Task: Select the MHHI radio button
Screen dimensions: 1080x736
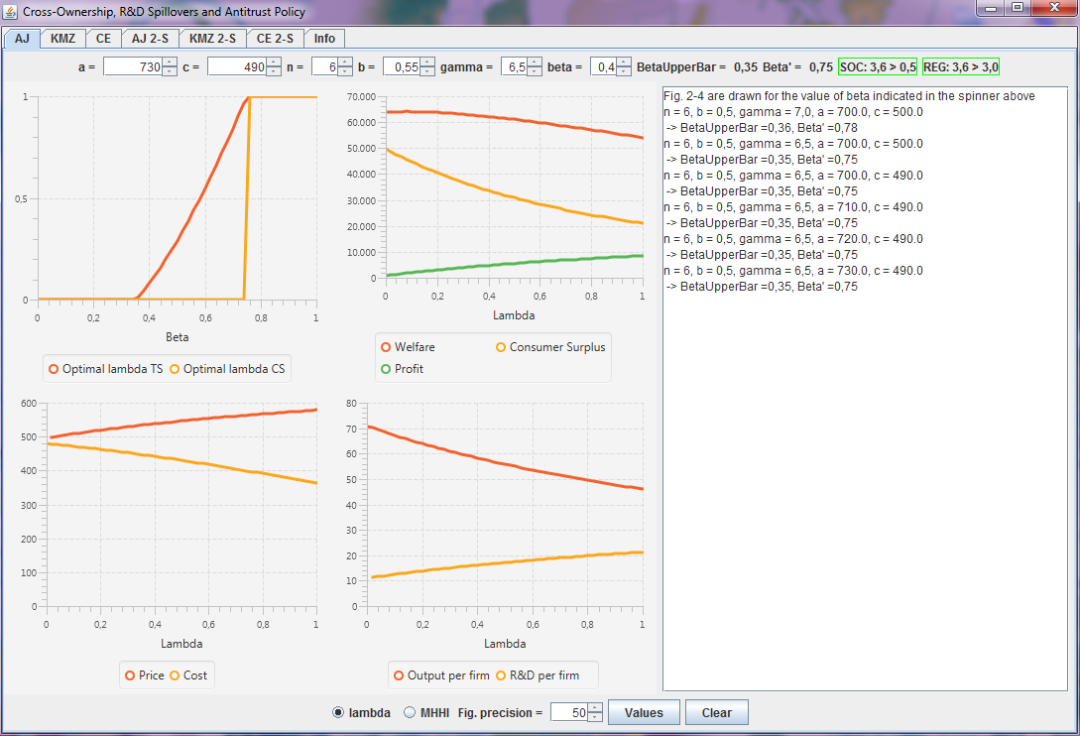Action: coord(410,712)
